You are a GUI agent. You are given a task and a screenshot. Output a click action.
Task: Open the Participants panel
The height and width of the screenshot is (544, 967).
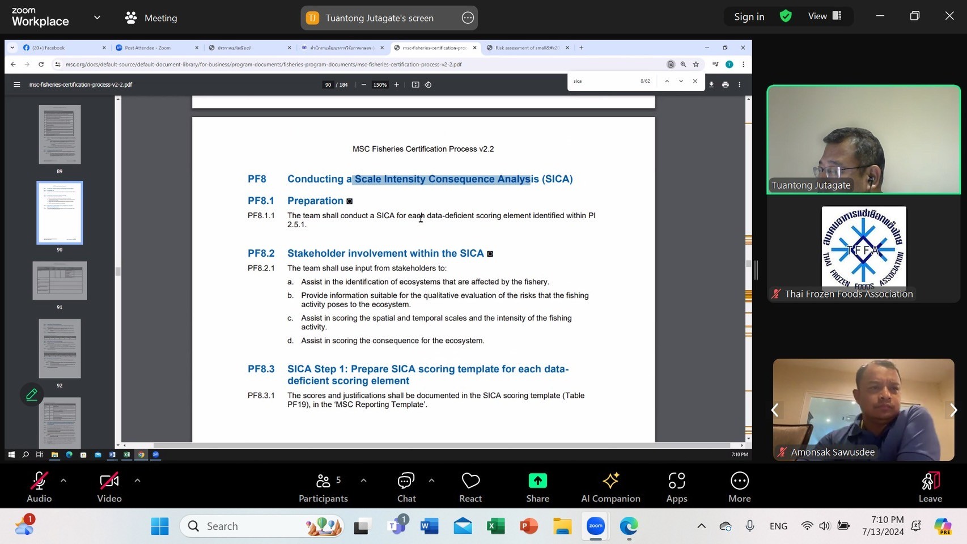(323, 487)
